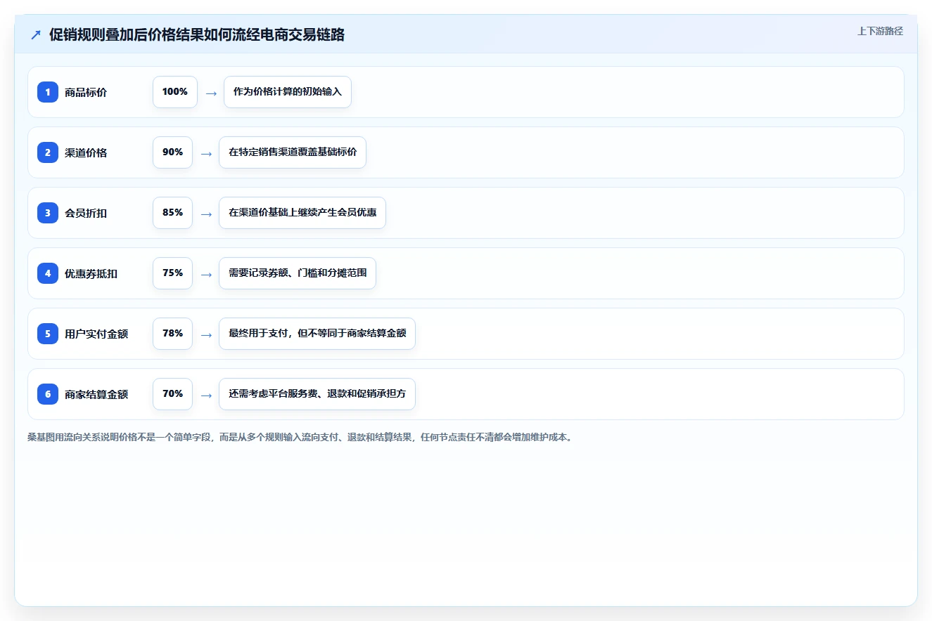Select step number badge 5

(48, 334)
